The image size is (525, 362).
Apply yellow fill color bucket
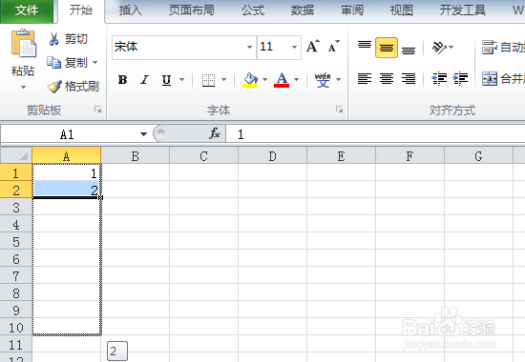tap(250, 80)
